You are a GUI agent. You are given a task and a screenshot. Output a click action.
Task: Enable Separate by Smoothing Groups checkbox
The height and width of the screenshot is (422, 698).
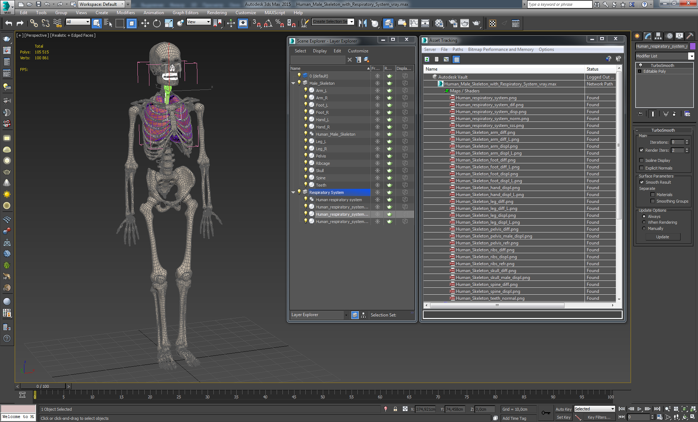(x=653, y=201)
